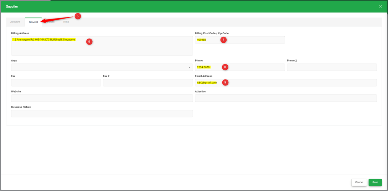Click the Fax 2 input field
388x191 pixels.
(x=148, y=83)
